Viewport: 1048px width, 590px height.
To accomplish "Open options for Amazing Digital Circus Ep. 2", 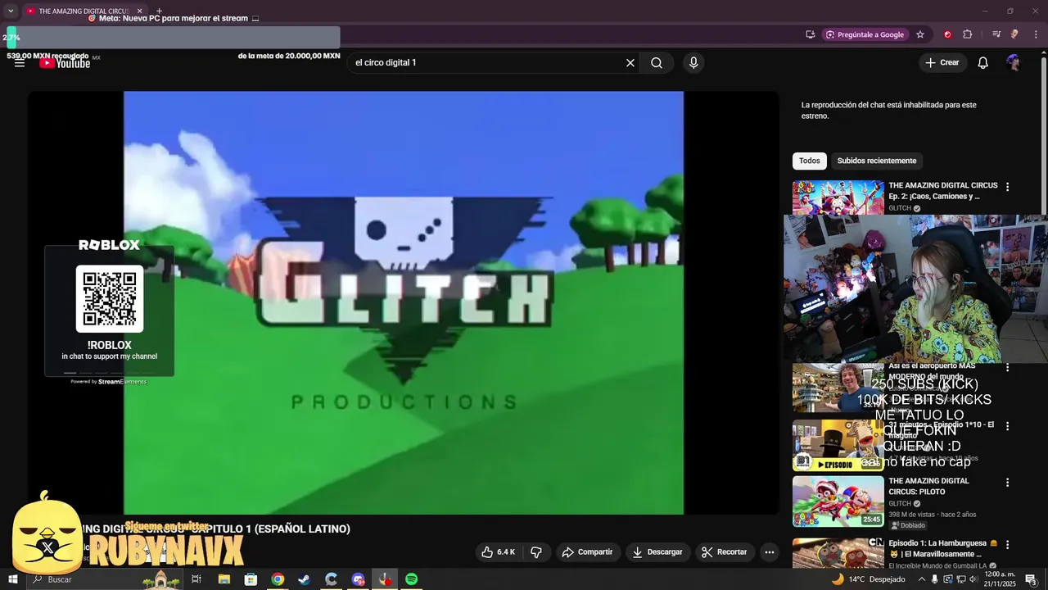I will (x=1007, y=187).
